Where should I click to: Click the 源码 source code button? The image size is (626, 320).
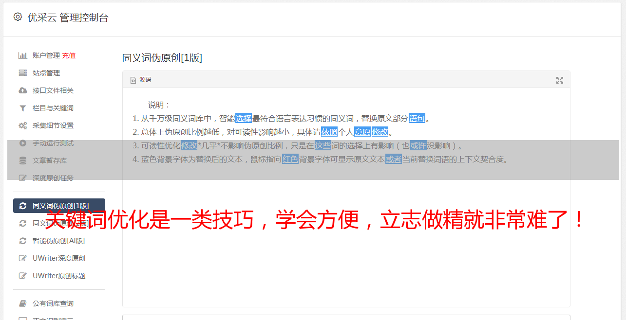pos(141,80)
